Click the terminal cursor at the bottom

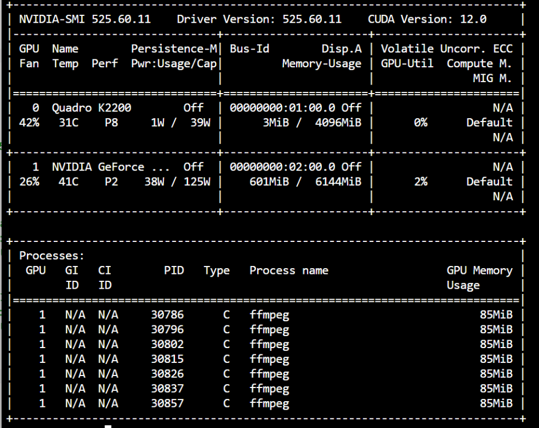[108, 426]
